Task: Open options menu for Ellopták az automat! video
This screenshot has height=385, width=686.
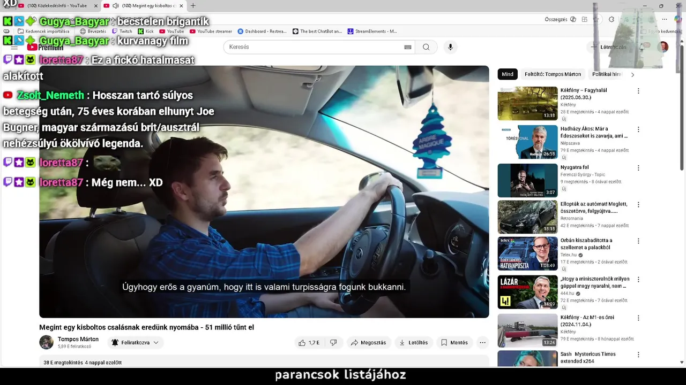Action: pos(638,205)
